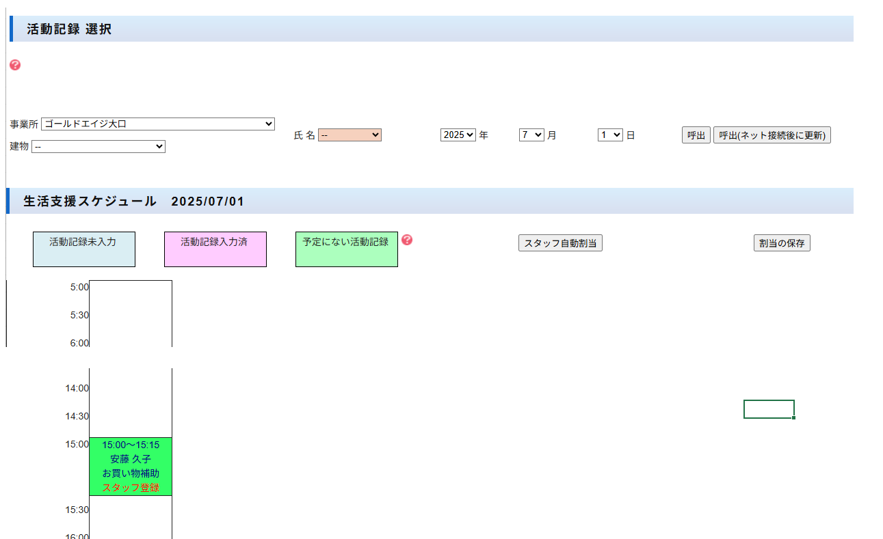Click the help icon below 活動記録 選択 header
Viewport: 883px width, 539px height.
[x=15, y=65]
